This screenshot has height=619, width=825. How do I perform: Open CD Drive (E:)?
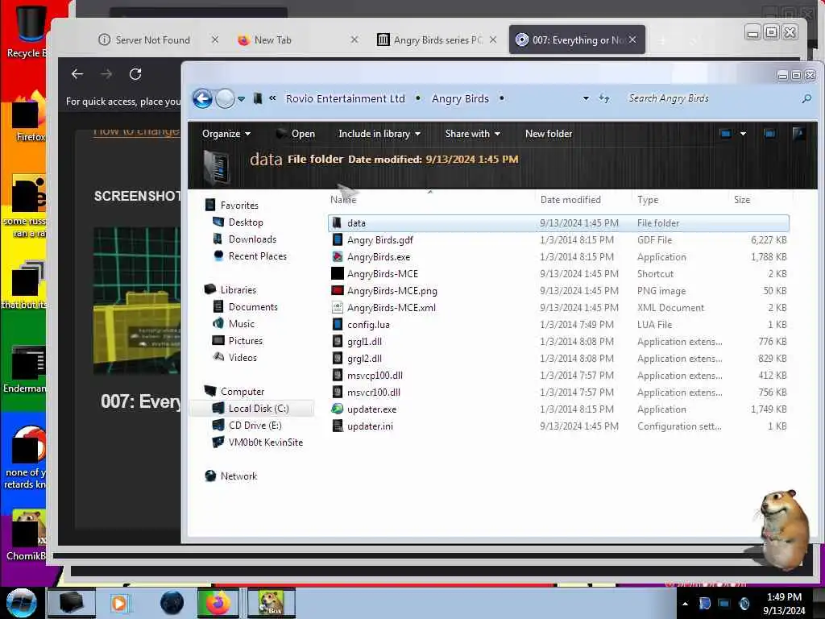(255, 426)
